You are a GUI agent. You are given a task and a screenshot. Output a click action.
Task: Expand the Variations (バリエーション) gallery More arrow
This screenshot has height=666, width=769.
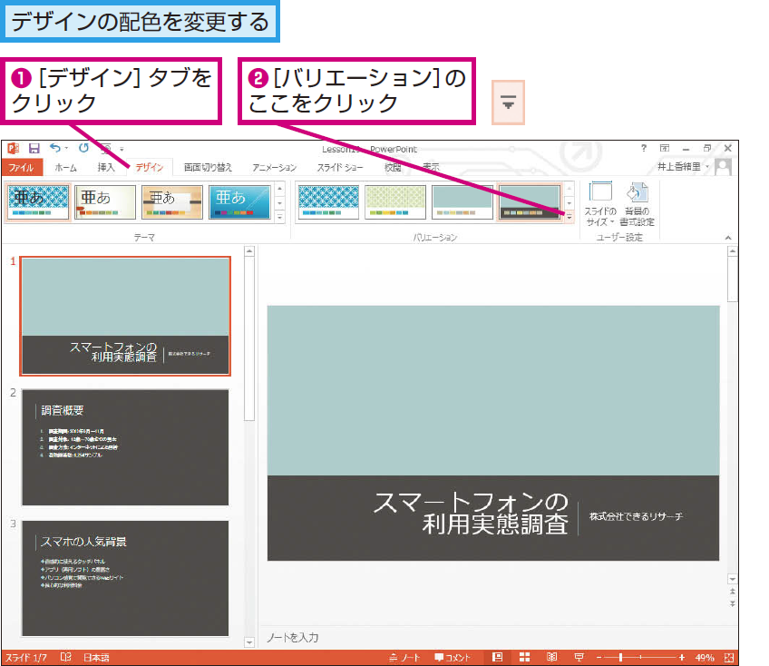click(569, 218)
